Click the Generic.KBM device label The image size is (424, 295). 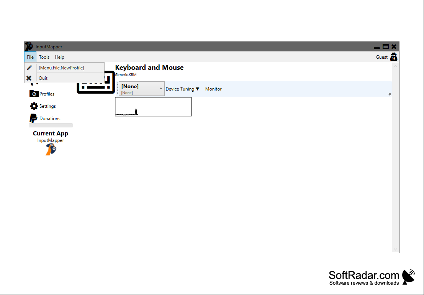[x=126, y=75]
